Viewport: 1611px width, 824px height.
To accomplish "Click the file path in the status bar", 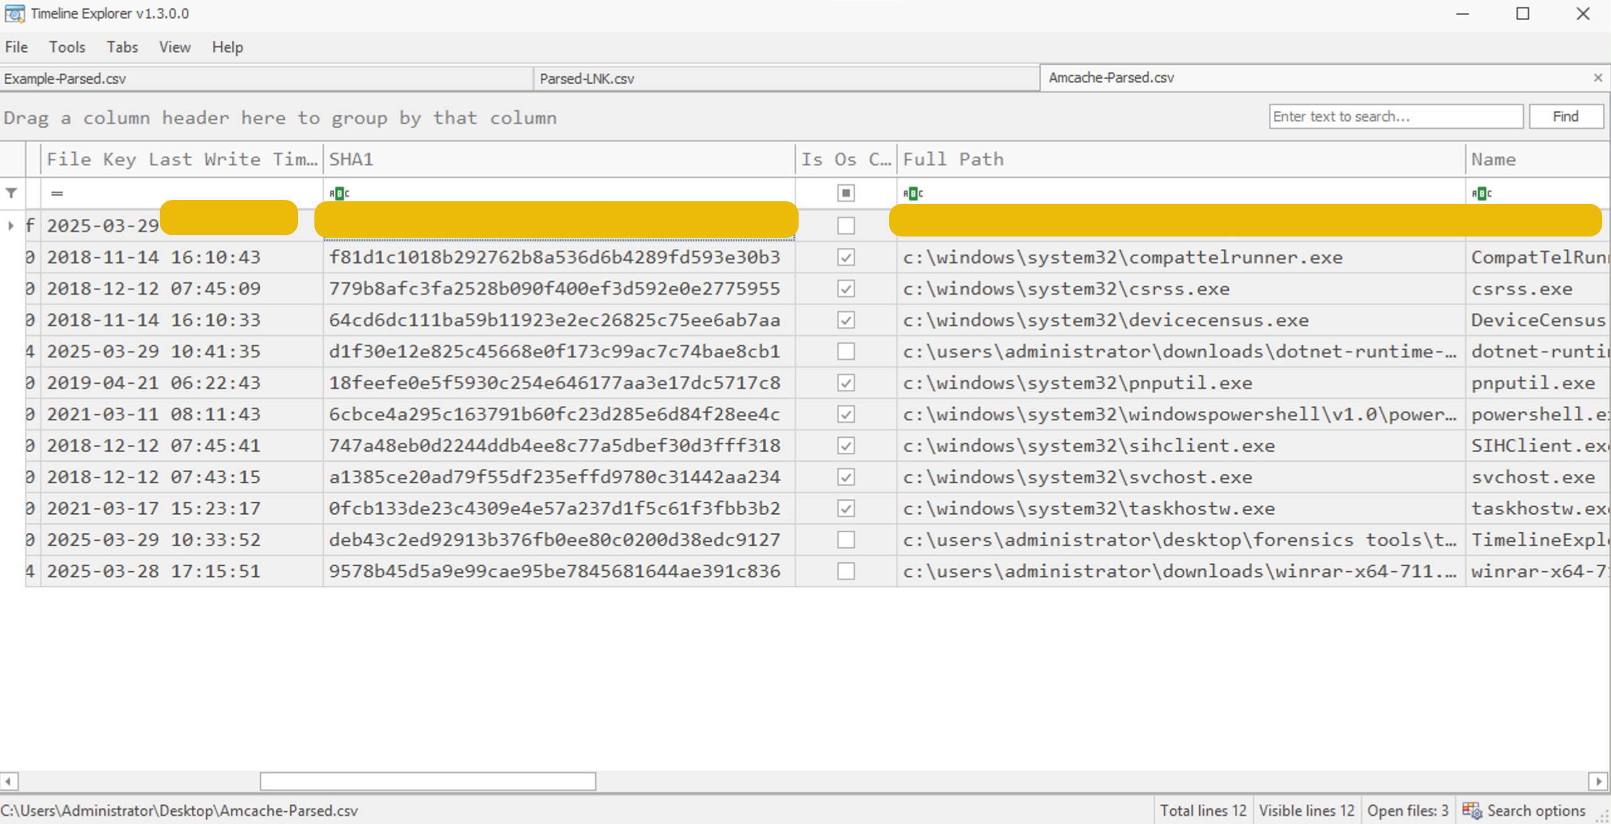I will click(179, 811).
